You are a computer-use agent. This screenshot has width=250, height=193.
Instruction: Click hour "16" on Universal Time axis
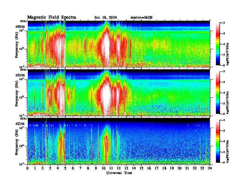(x=149, y=168)
